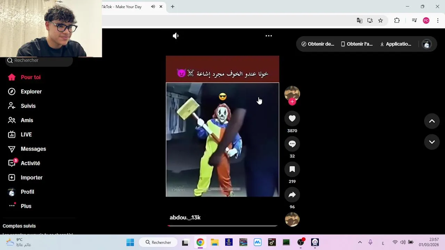The height and width of the screenshot is (250, 445).
Task: Save video with bookmark icon
Action: [x=292, y=169]
